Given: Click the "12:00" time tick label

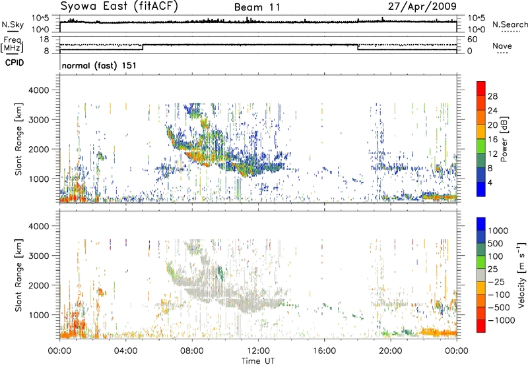Looking at the screenshot, I should (258, 351).
